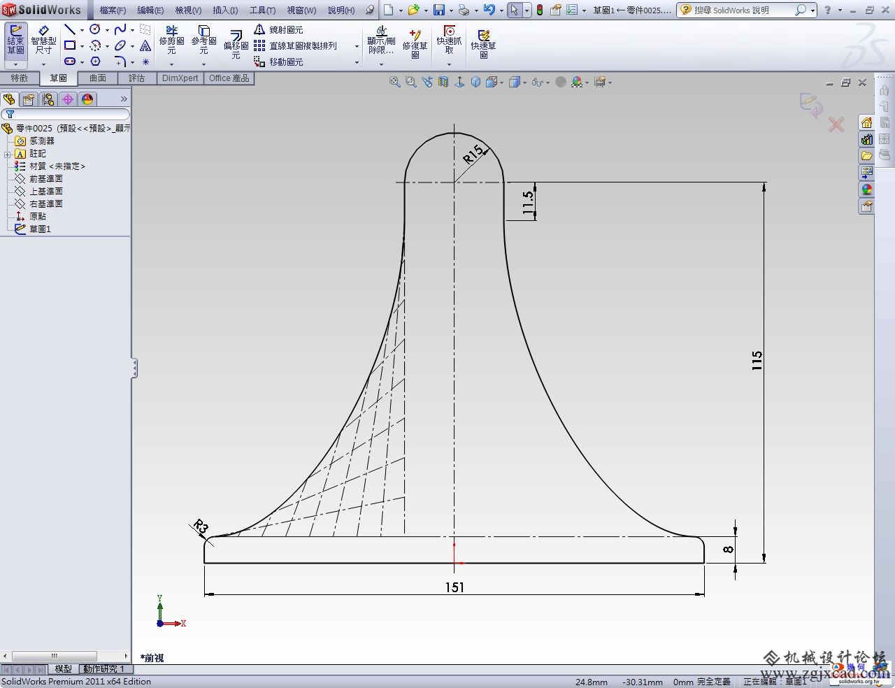The width and height of the screenshot is (895, 688).
Task: Expand the manager tabs chevron (»)
Action: pos(124,99)
